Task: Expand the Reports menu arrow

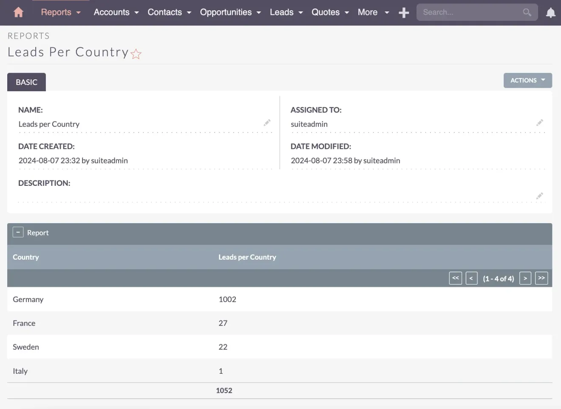Action: point(78,12)
